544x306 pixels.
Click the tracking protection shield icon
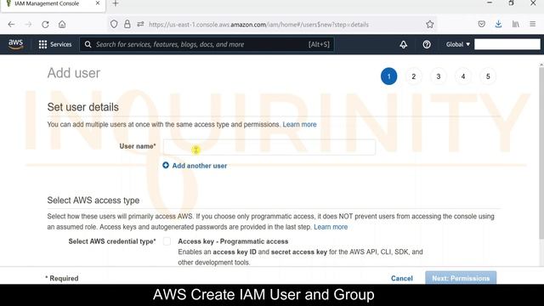[114, 24]
